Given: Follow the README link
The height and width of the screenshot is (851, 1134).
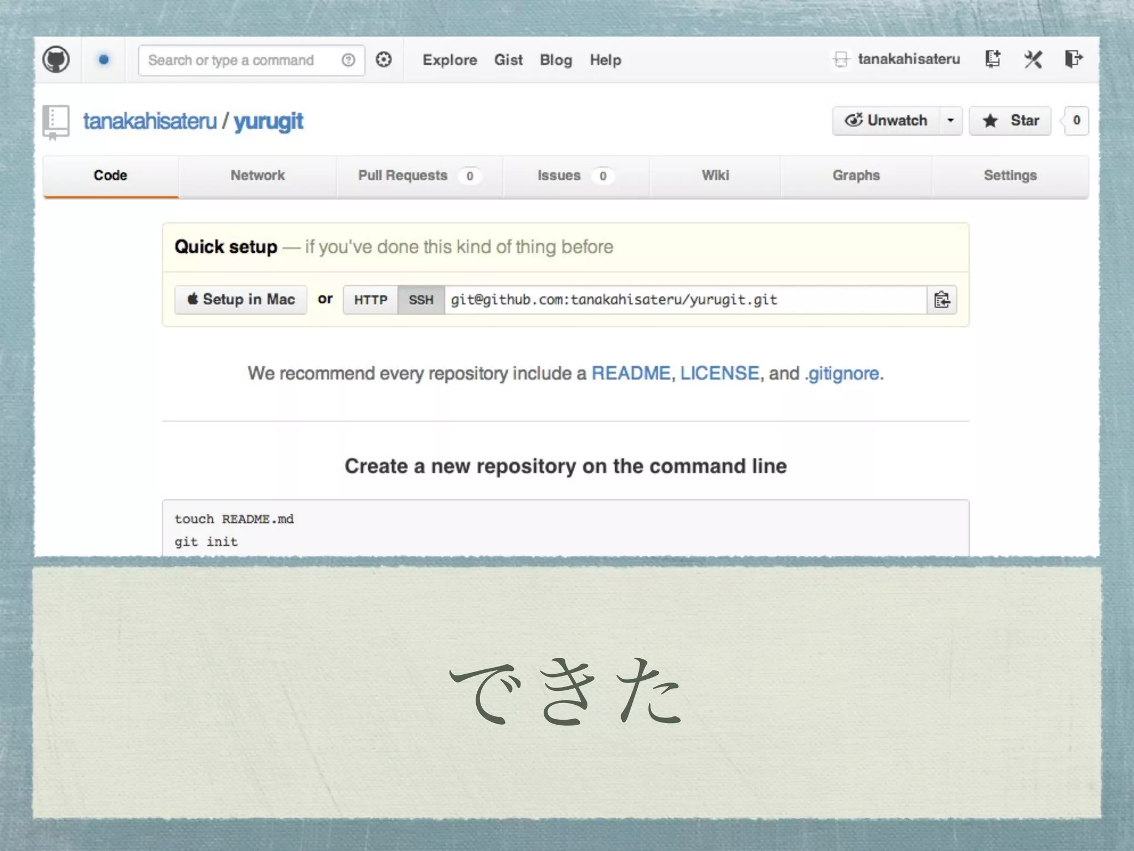Looking at the screenshot, I should coord(631,373).
